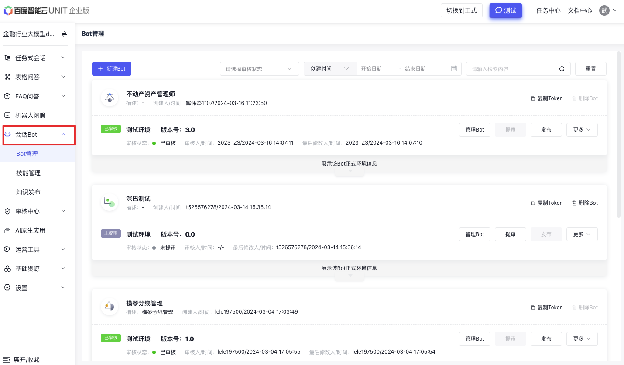Viewport: 624px width, 365px height.
Task: Click the FAQ问答 question-mark icon
Action: click(x=7, y=96)
